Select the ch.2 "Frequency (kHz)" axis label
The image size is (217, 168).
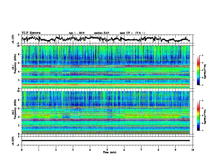(x=15, y=109)
